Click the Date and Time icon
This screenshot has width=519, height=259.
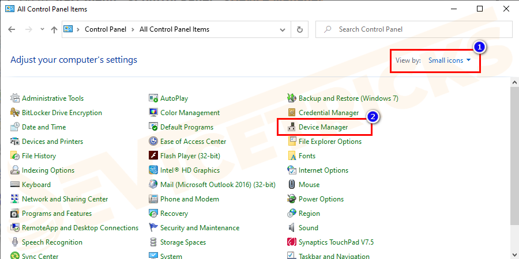15,127
